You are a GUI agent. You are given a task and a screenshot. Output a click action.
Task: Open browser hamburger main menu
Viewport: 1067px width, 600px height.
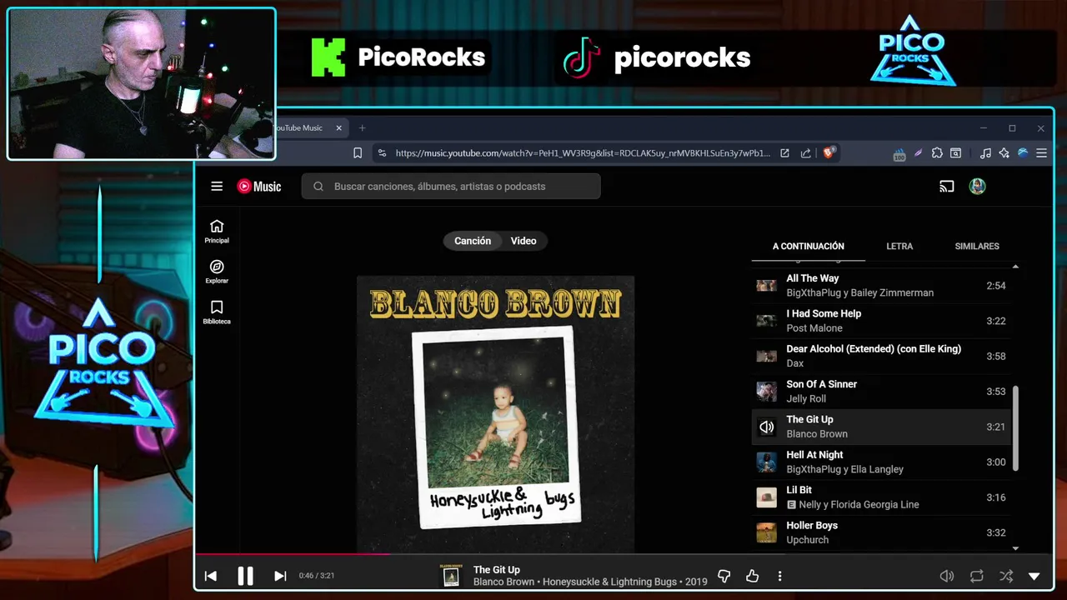(1041, 153)
